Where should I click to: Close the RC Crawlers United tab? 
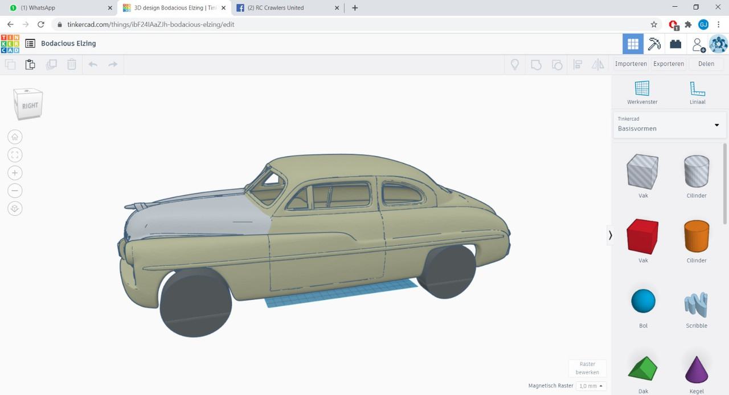pyautogui.click(x=337, y=8)
